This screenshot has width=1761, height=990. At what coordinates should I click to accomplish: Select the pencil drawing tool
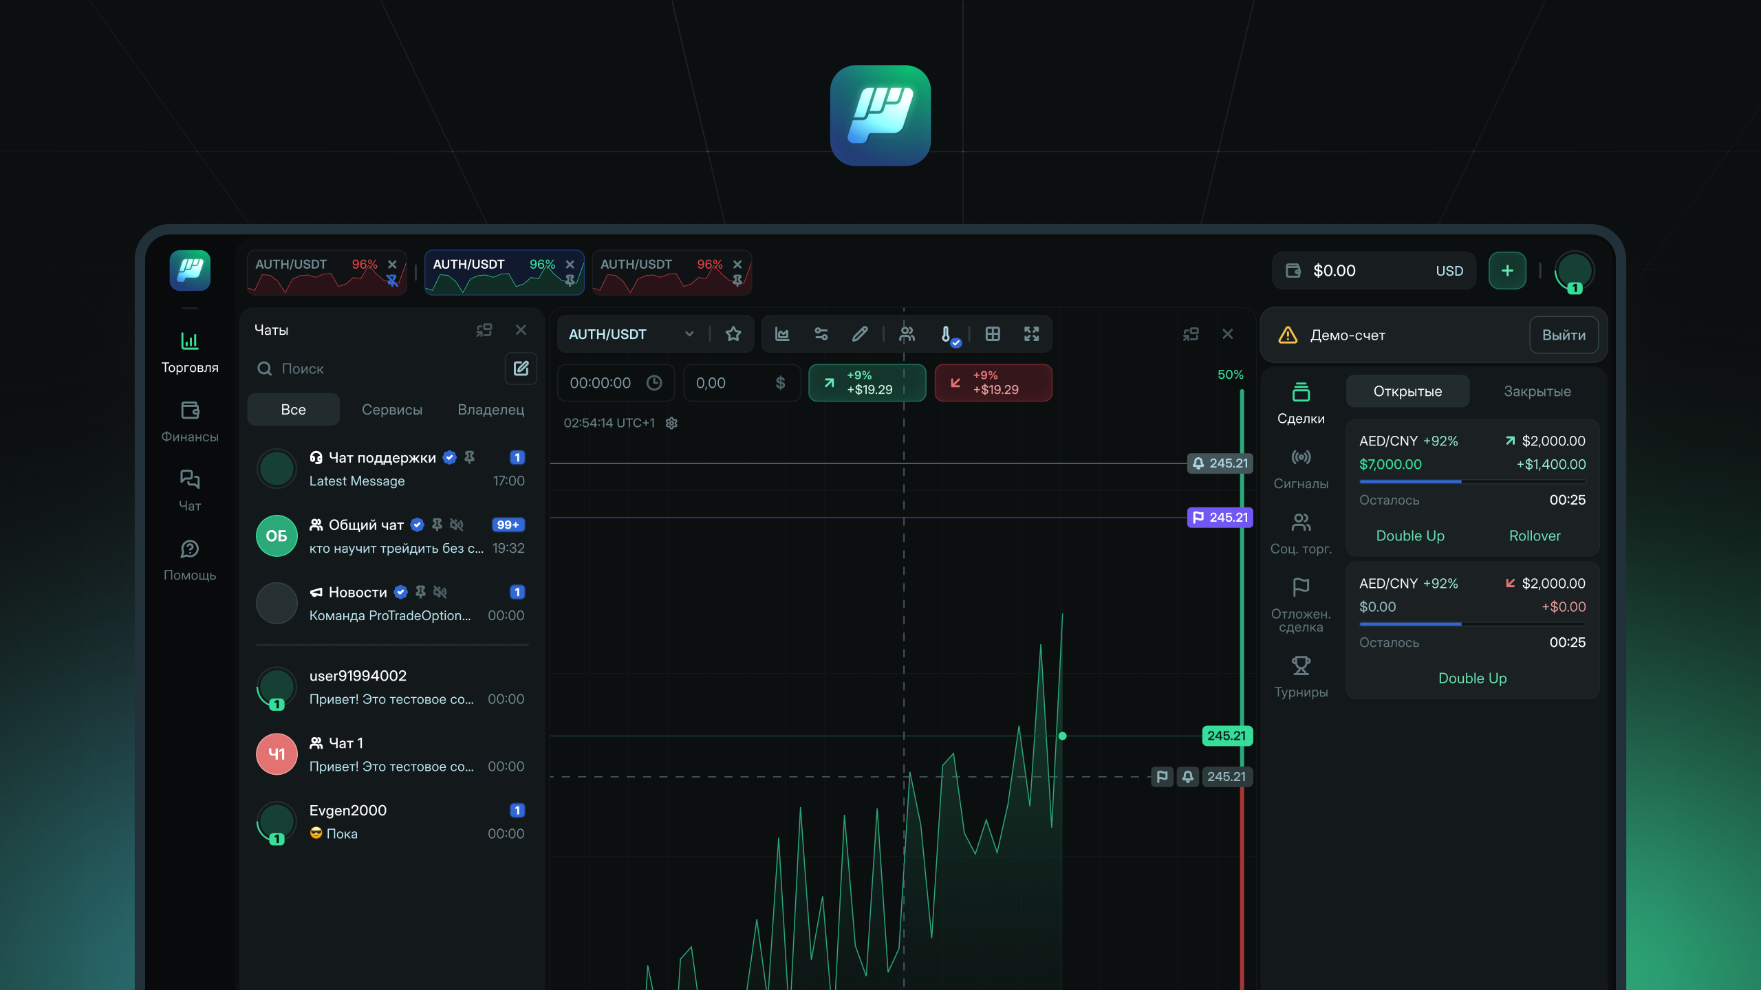click(859, 334)
